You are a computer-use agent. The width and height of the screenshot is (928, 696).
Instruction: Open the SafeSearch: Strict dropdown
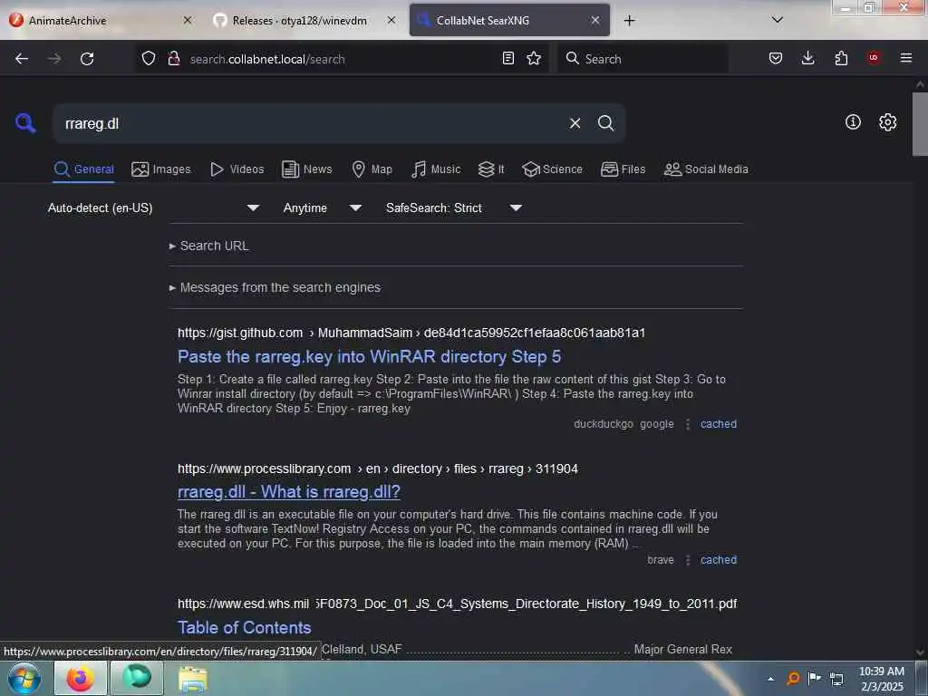click(x=453, y=208)
